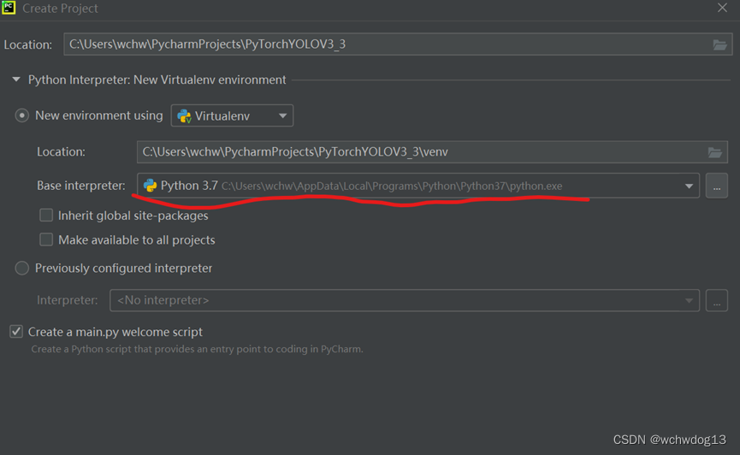This screenshot has height=455, width=740.
Task: Browse for project location folder icon
Action: click(719, 44)
